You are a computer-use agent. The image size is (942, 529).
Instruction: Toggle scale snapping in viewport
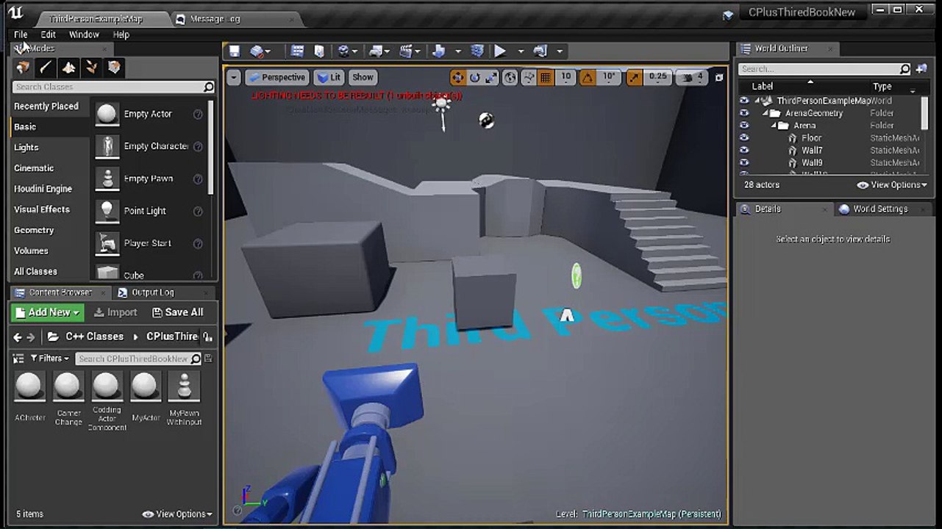pos(633,77)
